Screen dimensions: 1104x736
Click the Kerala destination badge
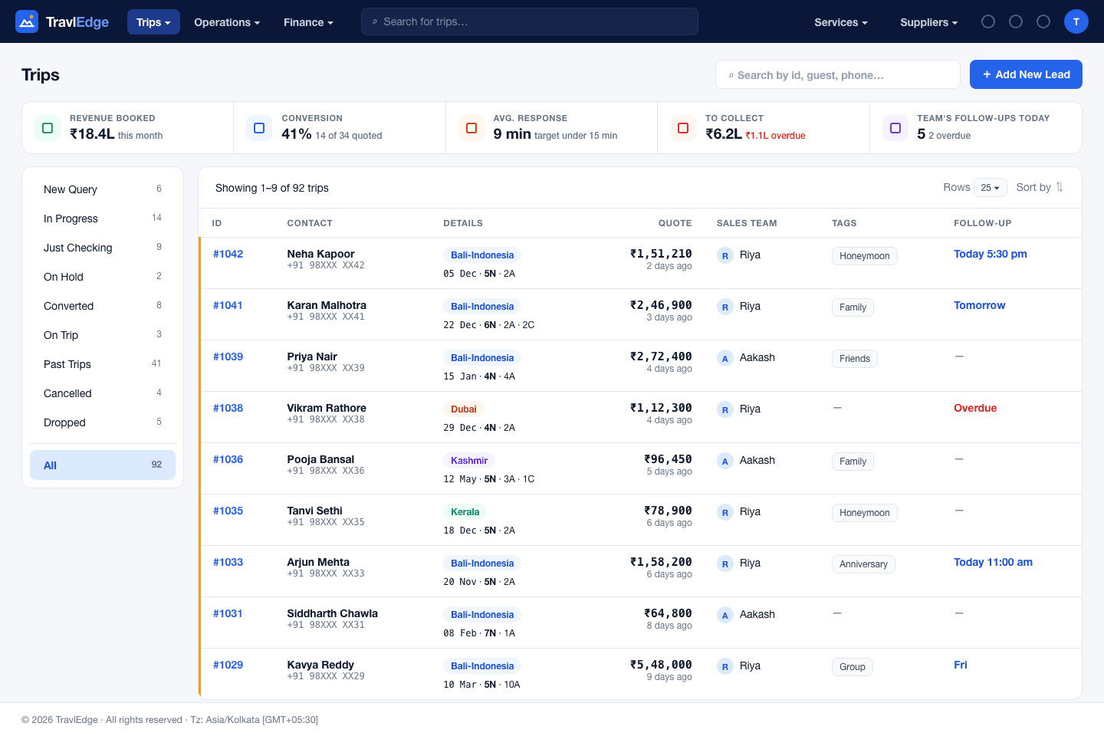click(465, 512)
